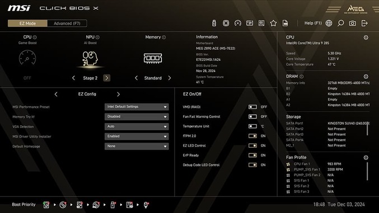Open the search magnifier icon
This screenshot has height=213, width=379.
(340, 23)
